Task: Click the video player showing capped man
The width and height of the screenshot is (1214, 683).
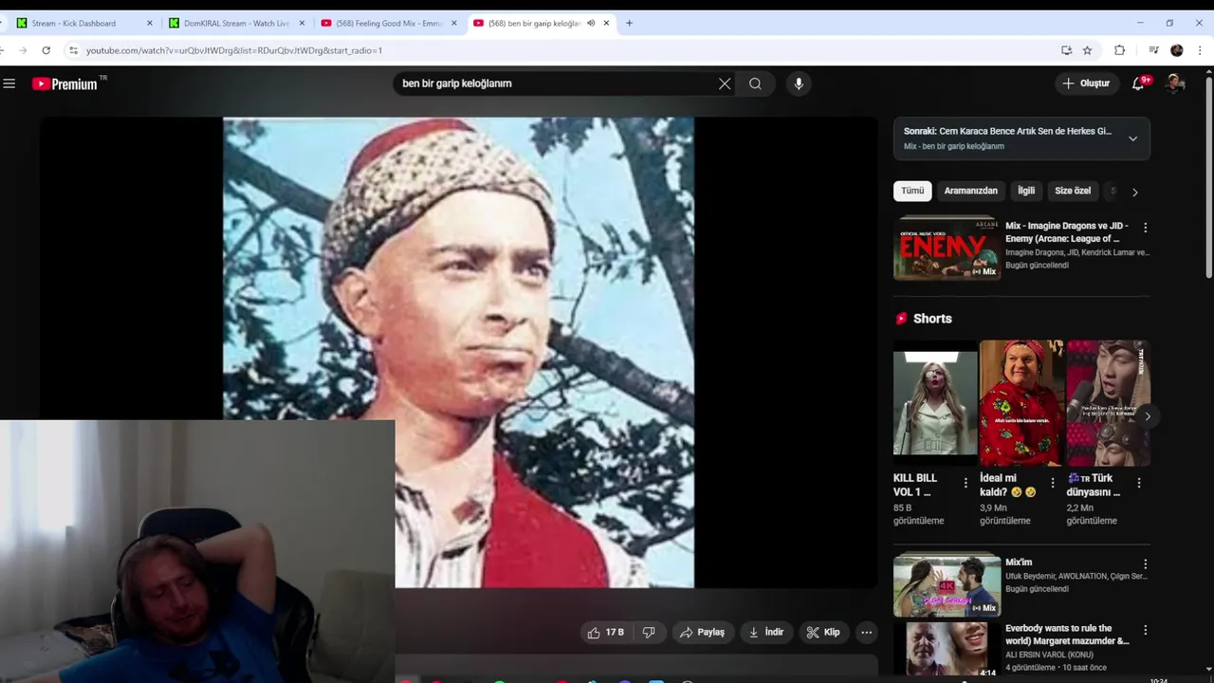Action: tap(458, 352)
